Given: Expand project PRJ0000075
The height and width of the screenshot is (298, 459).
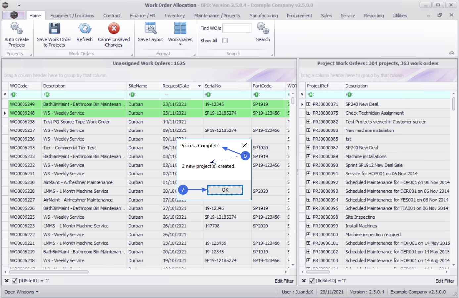Looking at the screenshot, I should 308,113.
